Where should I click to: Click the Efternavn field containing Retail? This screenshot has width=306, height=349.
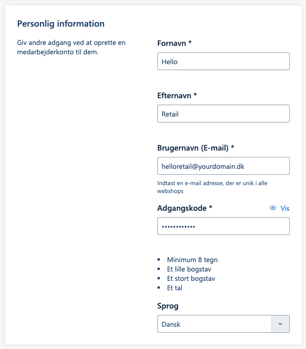223,114
